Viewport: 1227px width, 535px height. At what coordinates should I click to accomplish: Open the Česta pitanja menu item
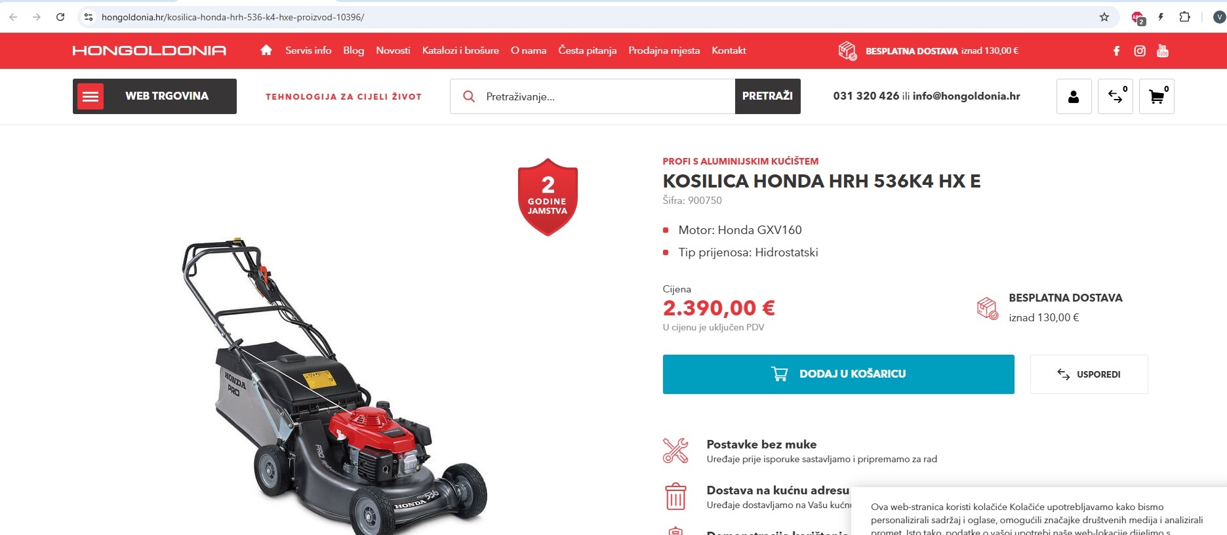tap(587, 50)
